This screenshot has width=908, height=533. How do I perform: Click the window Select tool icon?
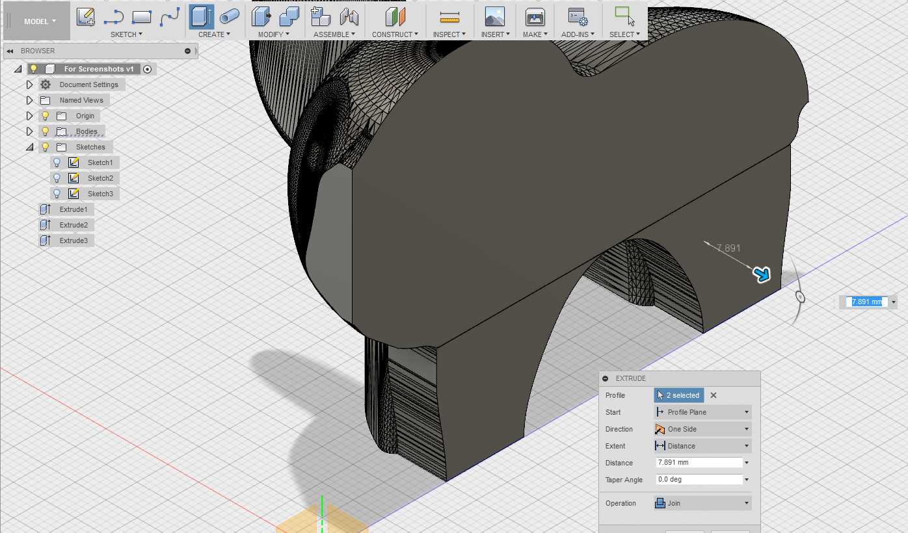point(624,16)
